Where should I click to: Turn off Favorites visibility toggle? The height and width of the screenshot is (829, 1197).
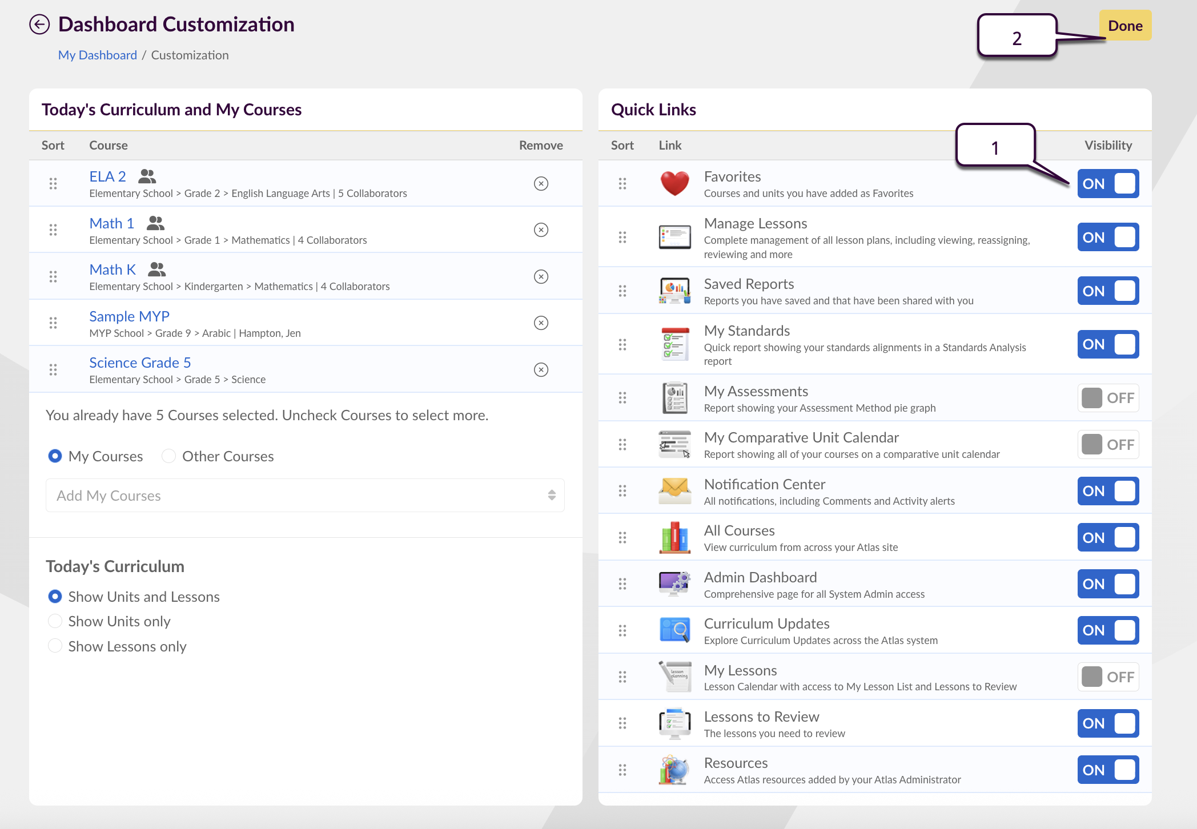coord(1108,184)
